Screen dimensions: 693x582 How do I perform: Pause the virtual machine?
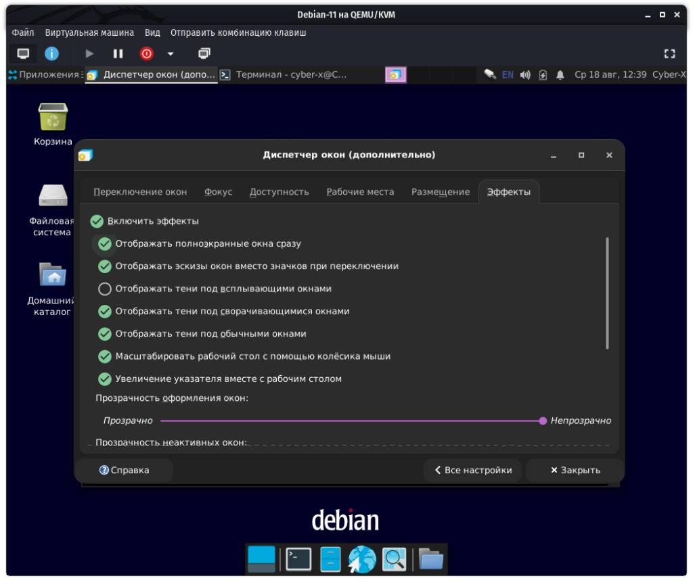[x=118, y=53]
